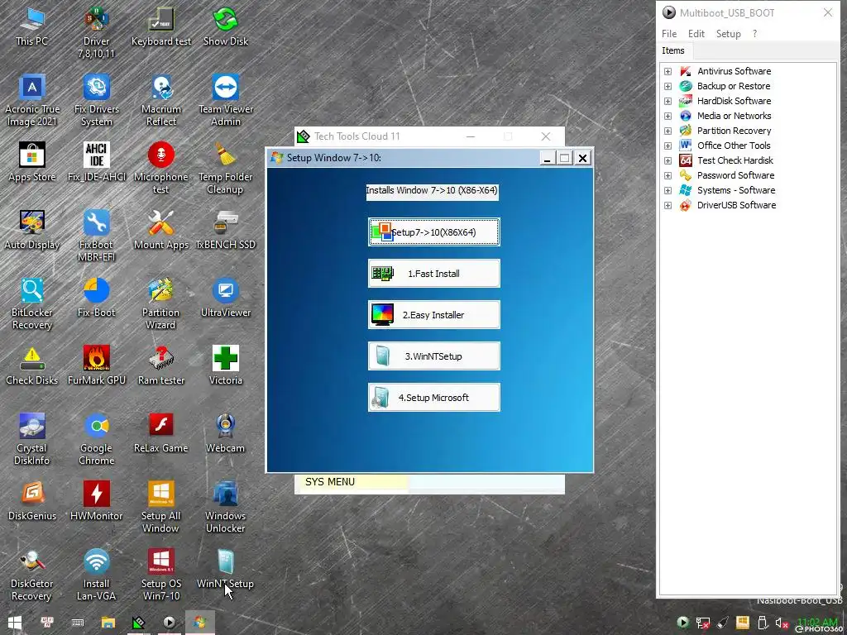Open the Fix_IDE-AHCI desktop icon
Image resolution: width=847 pixels, height=635 pixels.
[97, 162]
